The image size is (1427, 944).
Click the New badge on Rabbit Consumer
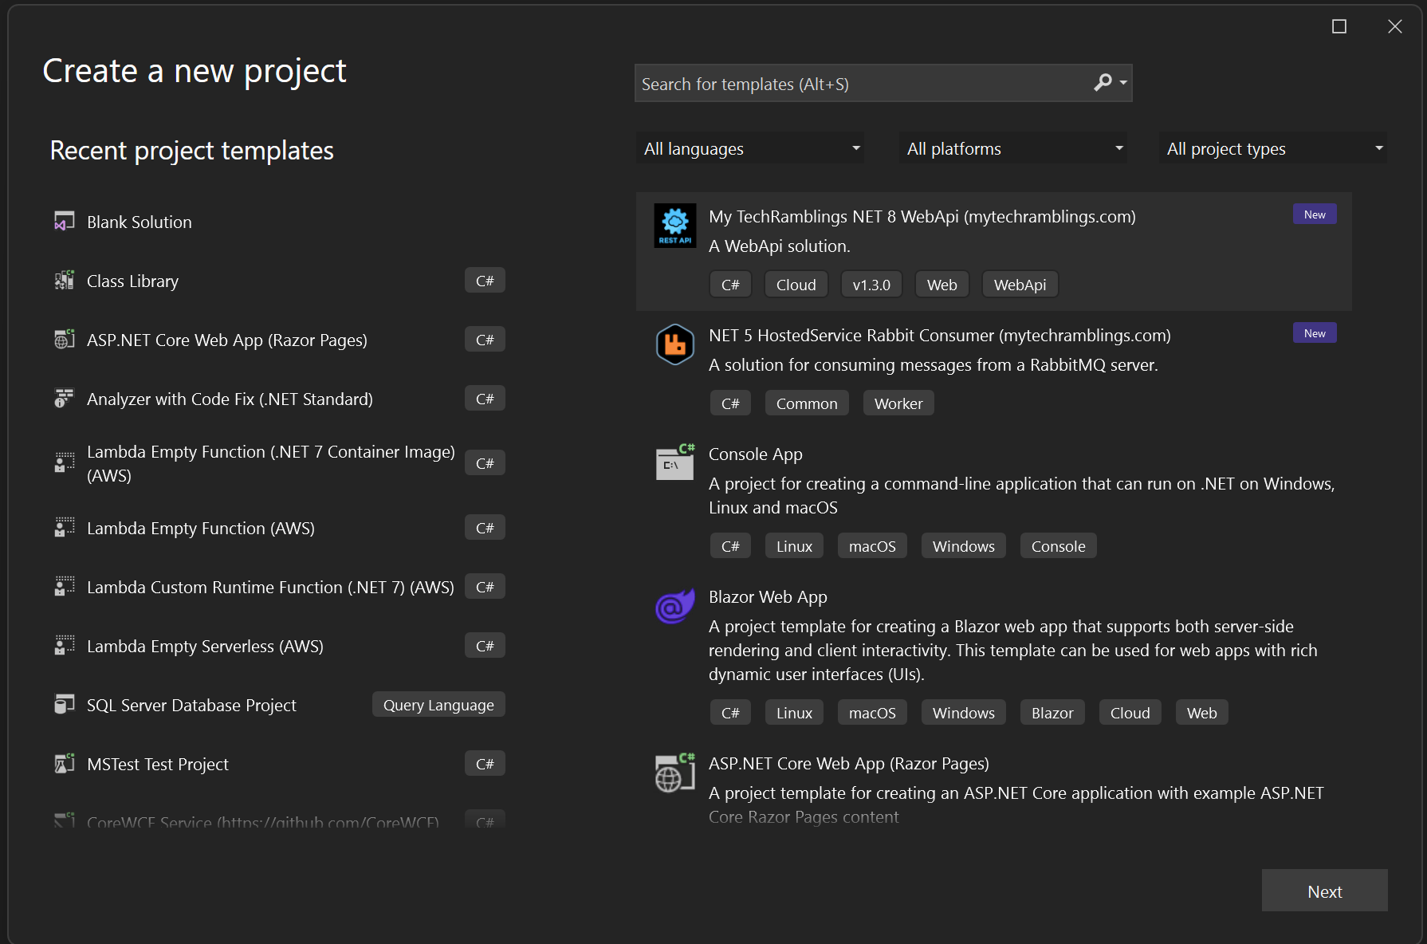(x=1315, y=333)
